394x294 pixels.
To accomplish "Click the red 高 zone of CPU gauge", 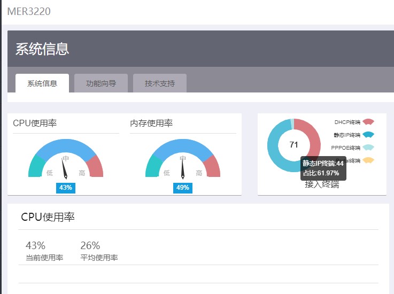I will (96, 167).
